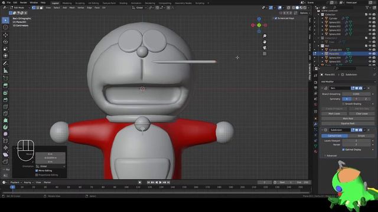This screenshot has height=212, width=378.
Task: Select the Catmull-Clark subdivision type
Action: click(334, 136)
